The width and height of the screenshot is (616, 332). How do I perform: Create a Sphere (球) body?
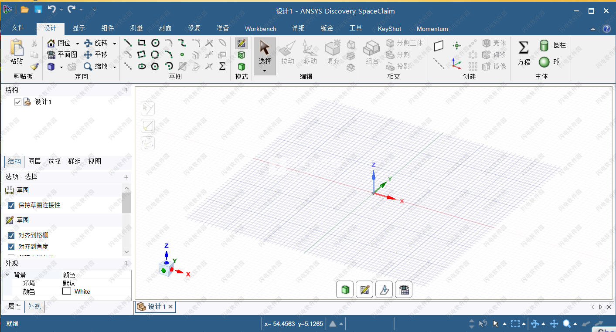pyautogui.click(x=549, y=62)
